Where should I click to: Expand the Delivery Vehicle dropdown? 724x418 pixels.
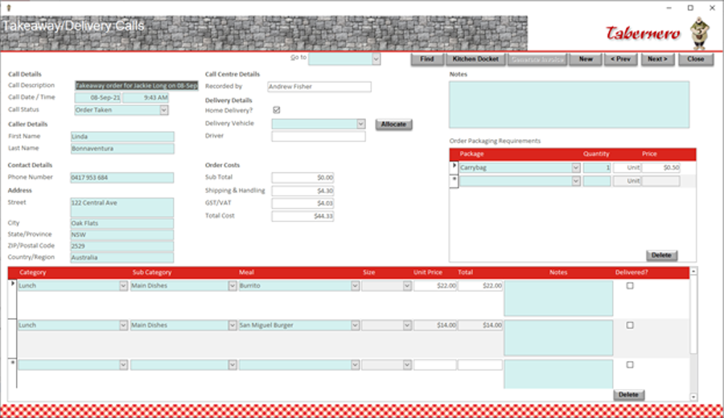coord(360,124)
